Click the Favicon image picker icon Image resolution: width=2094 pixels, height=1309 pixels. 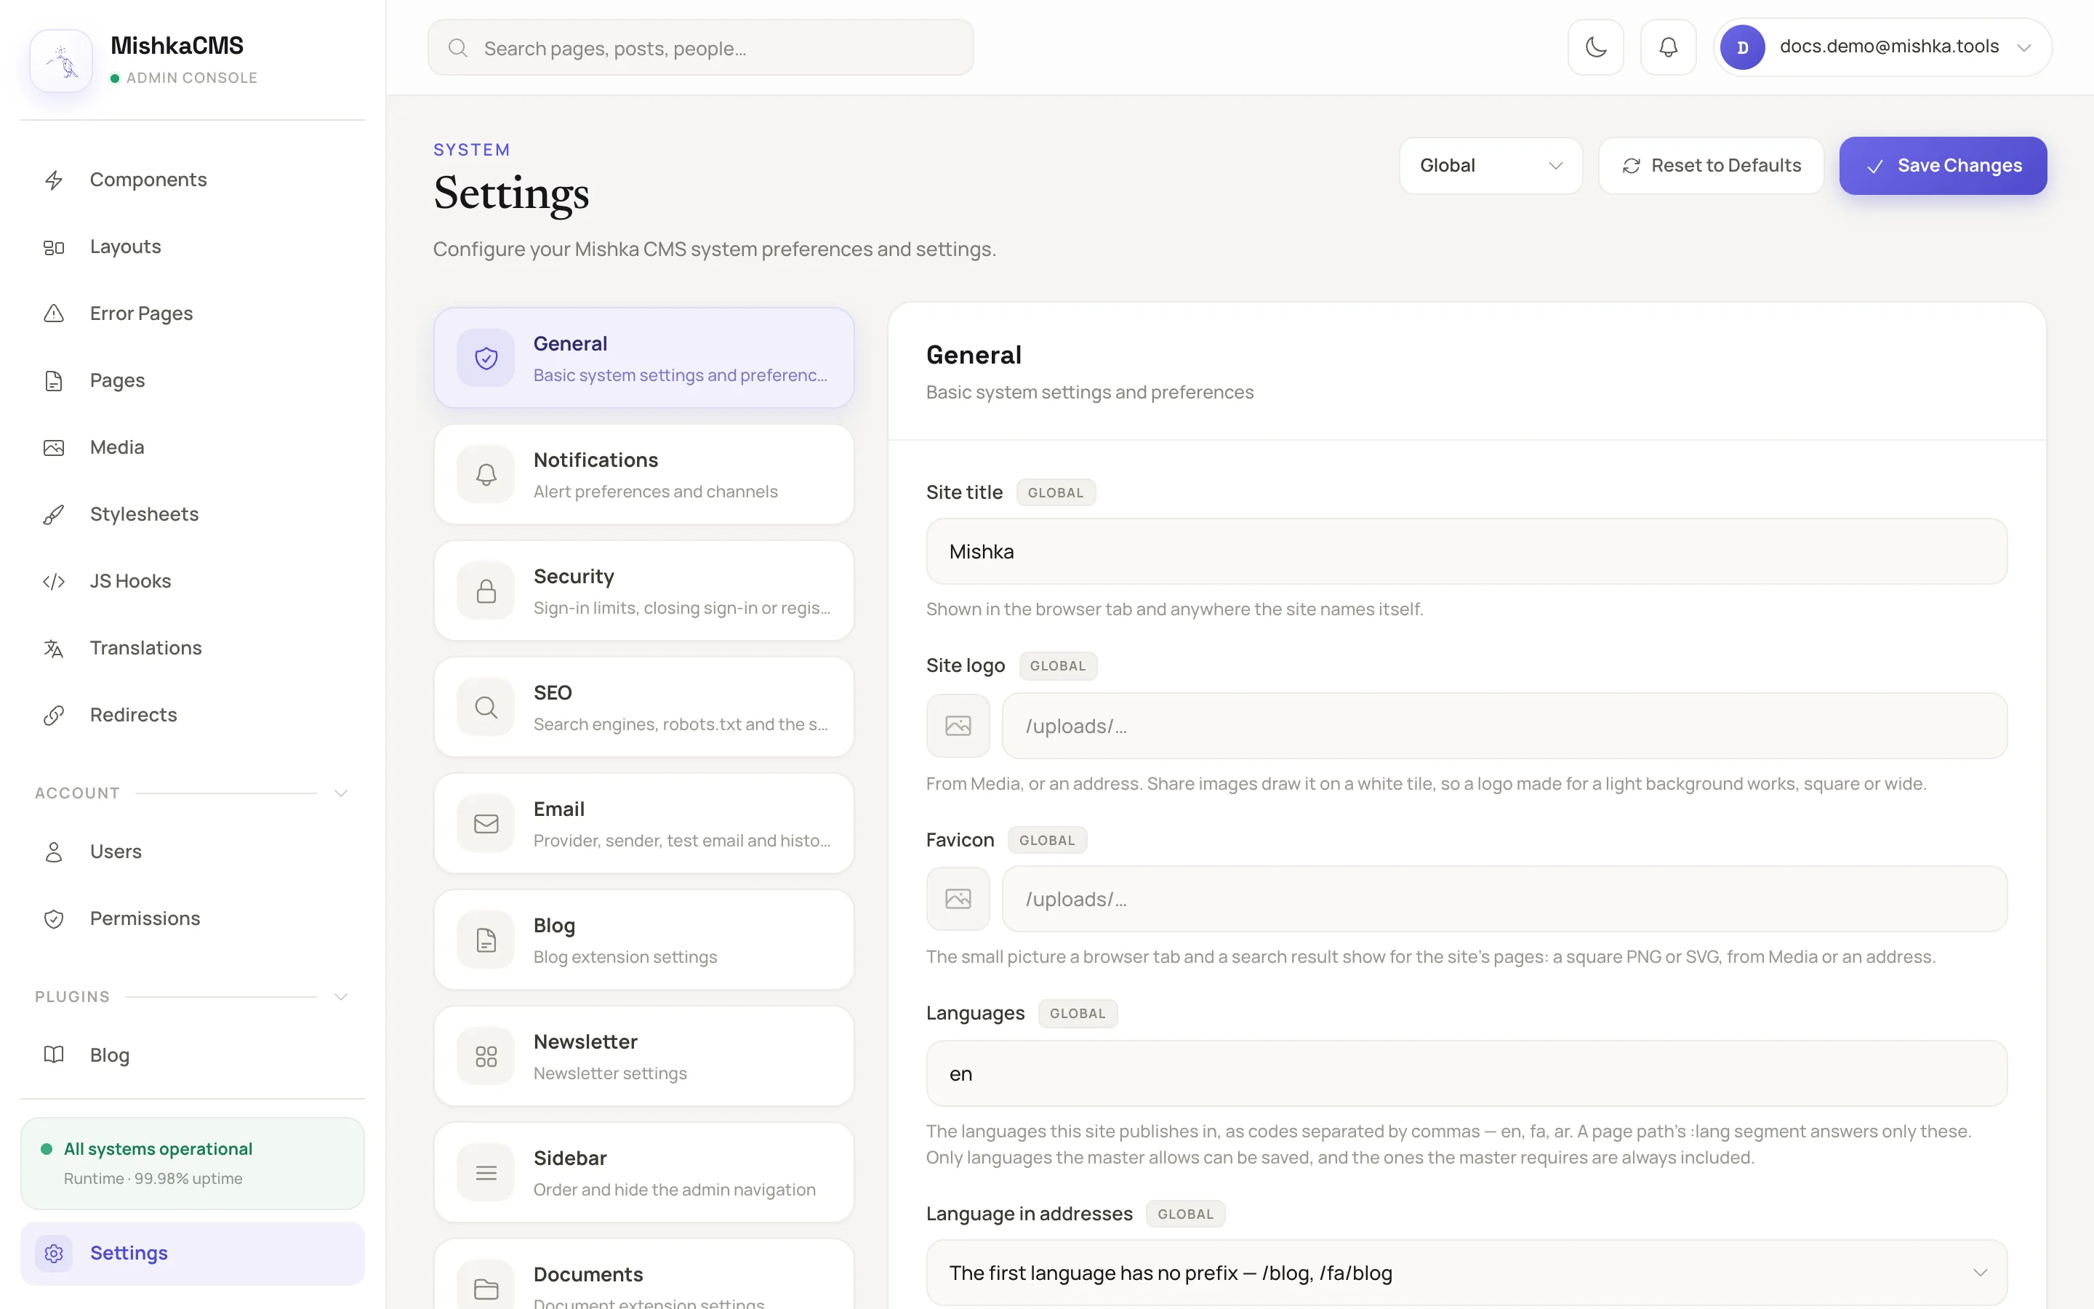pyautogui.click(x=958, y=899)
